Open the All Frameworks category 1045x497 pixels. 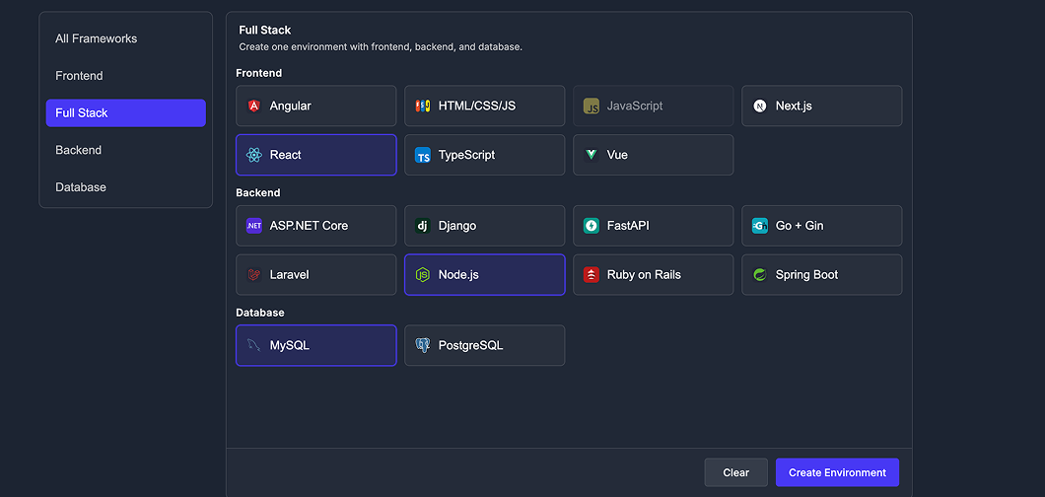click(x=126, y=38)
